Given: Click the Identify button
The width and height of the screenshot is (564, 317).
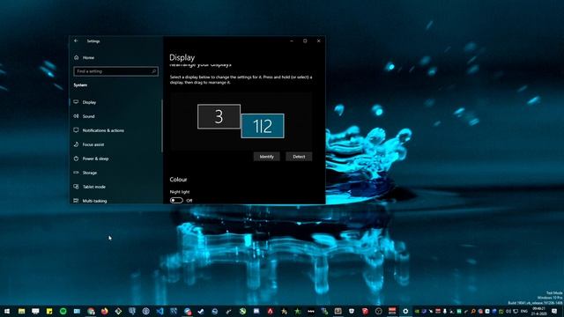Looking at the screenshot, I should tap(266, 157).
